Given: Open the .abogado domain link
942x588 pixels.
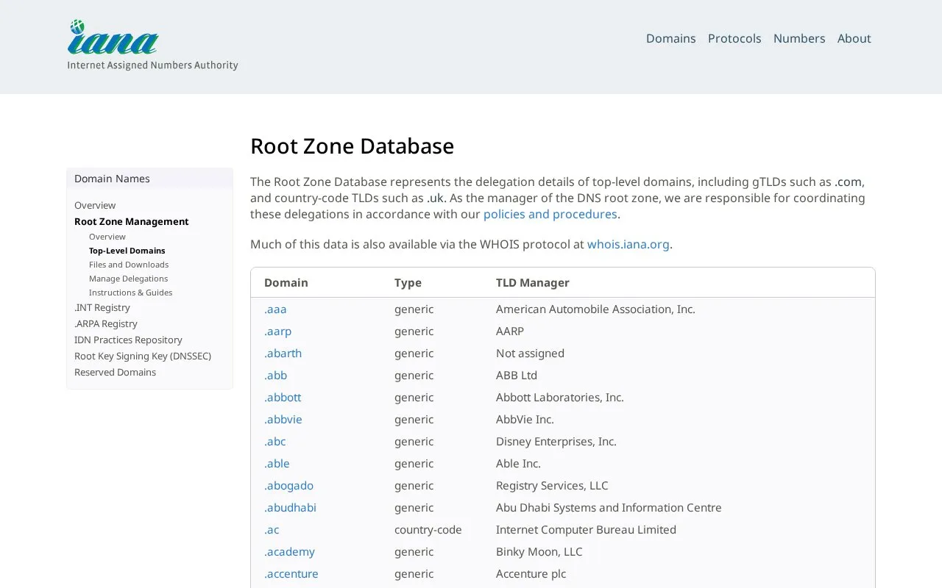Looking at the screenshot, I should point(289,485).
